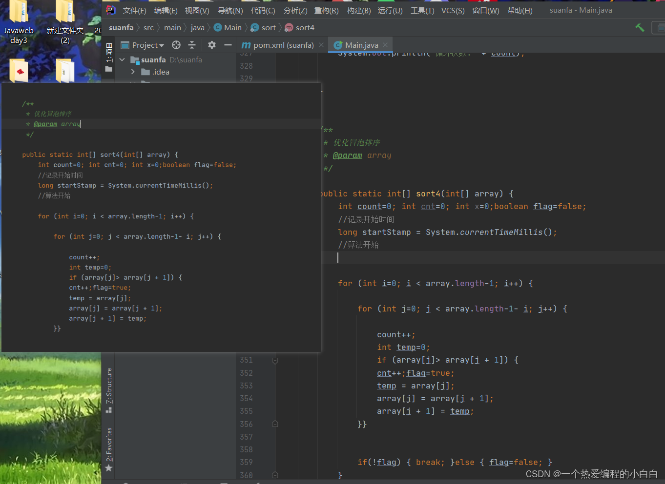Open the 视图(V) menu
This screenshot has width=665, height=484.
(x=197, y=10)
